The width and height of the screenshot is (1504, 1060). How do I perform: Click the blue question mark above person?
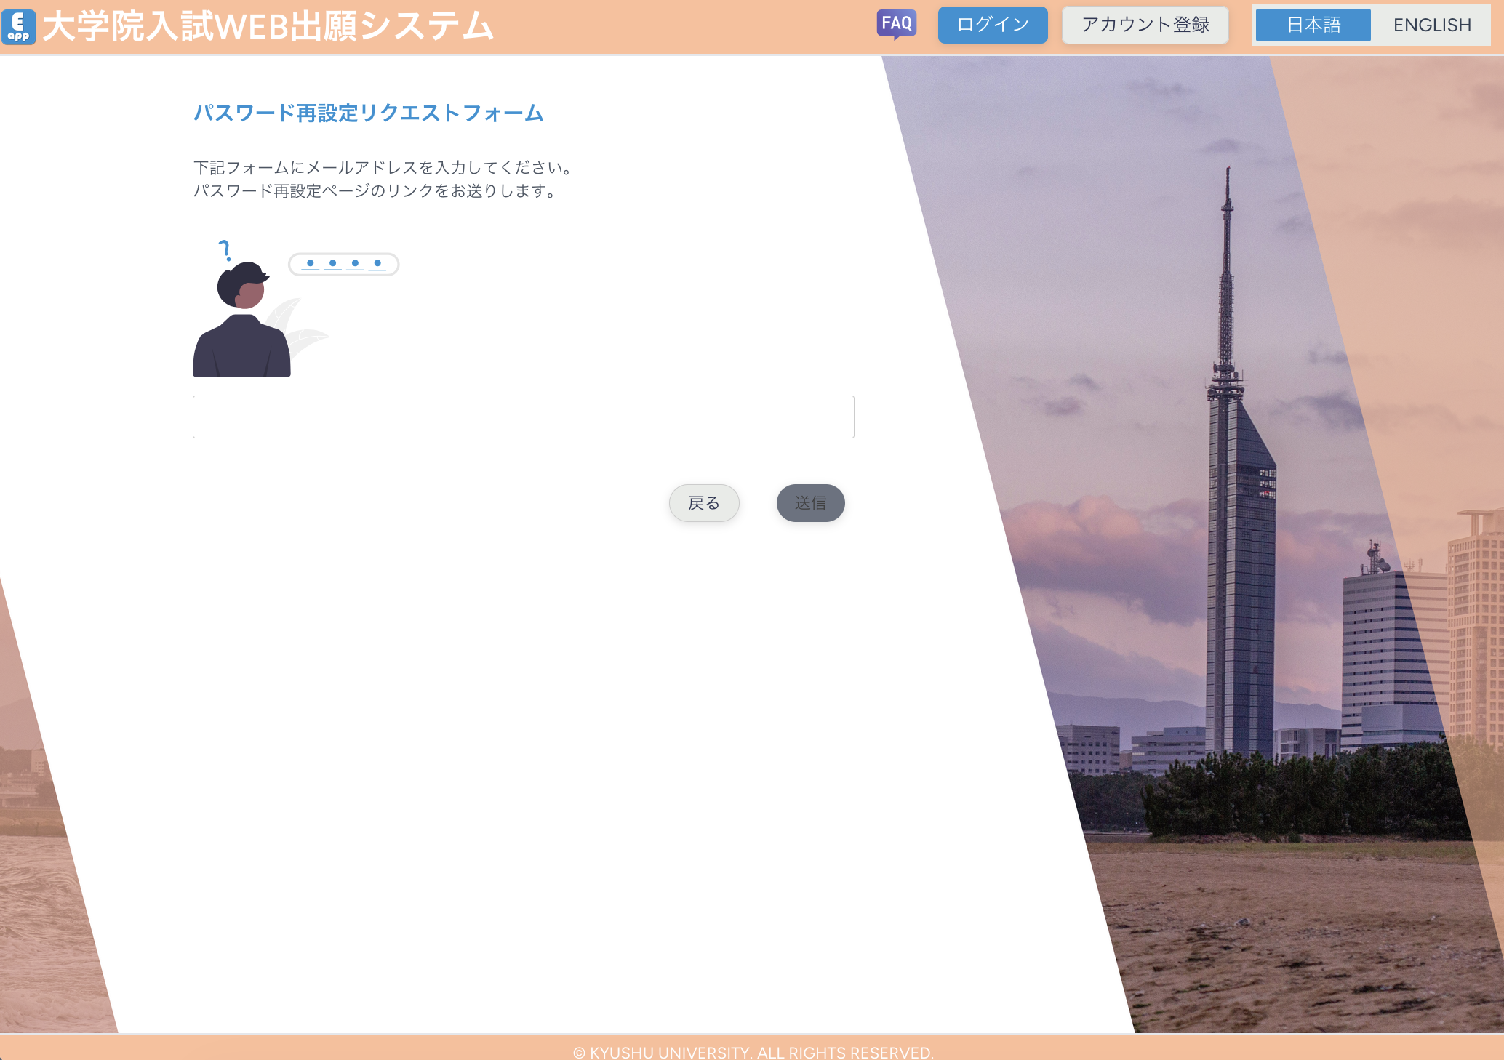tap(225, 250)
